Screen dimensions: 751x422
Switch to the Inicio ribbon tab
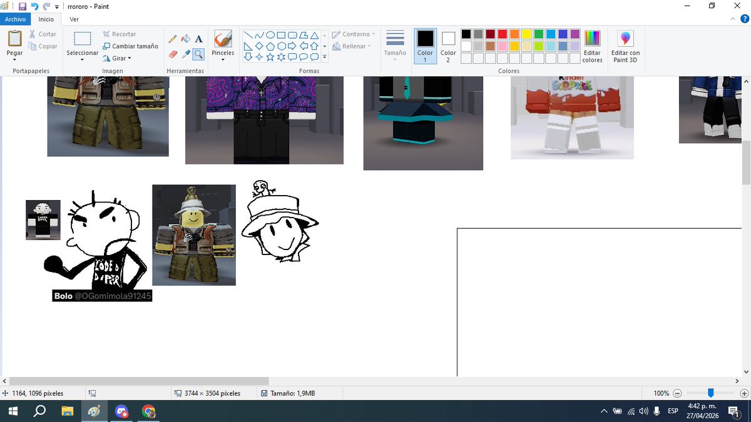point(46,19)
